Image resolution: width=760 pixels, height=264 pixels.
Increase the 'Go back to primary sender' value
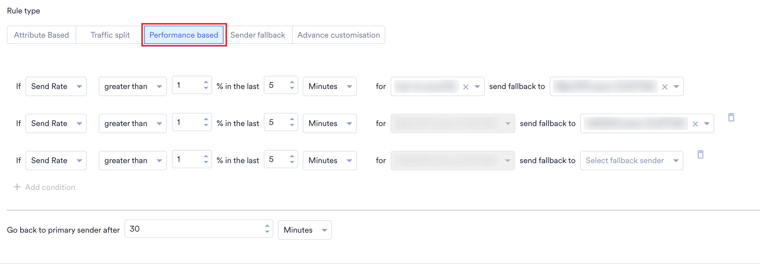pos(267,226)
